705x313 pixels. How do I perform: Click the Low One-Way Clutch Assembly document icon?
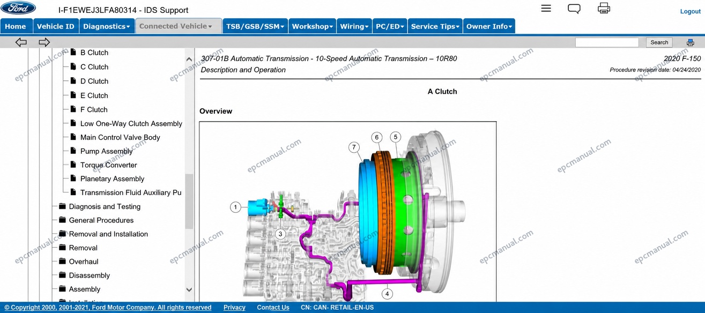pos(73,123)
